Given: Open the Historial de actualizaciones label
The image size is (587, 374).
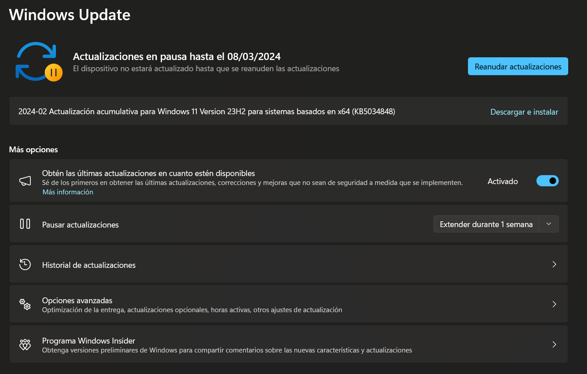Looking at the screenshot, I should coord(89,265).
